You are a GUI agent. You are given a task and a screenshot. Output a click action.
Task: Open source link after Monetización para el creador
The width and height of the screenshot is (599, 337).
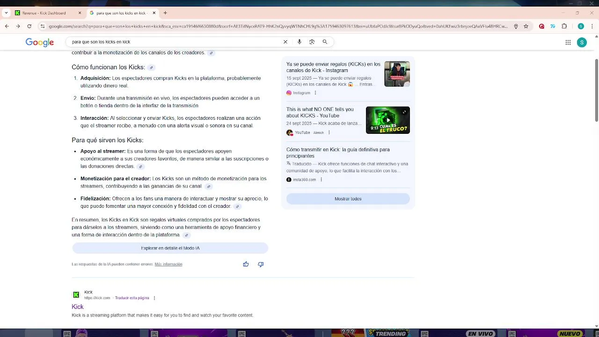pyautogui.click(x=209, y=186)
